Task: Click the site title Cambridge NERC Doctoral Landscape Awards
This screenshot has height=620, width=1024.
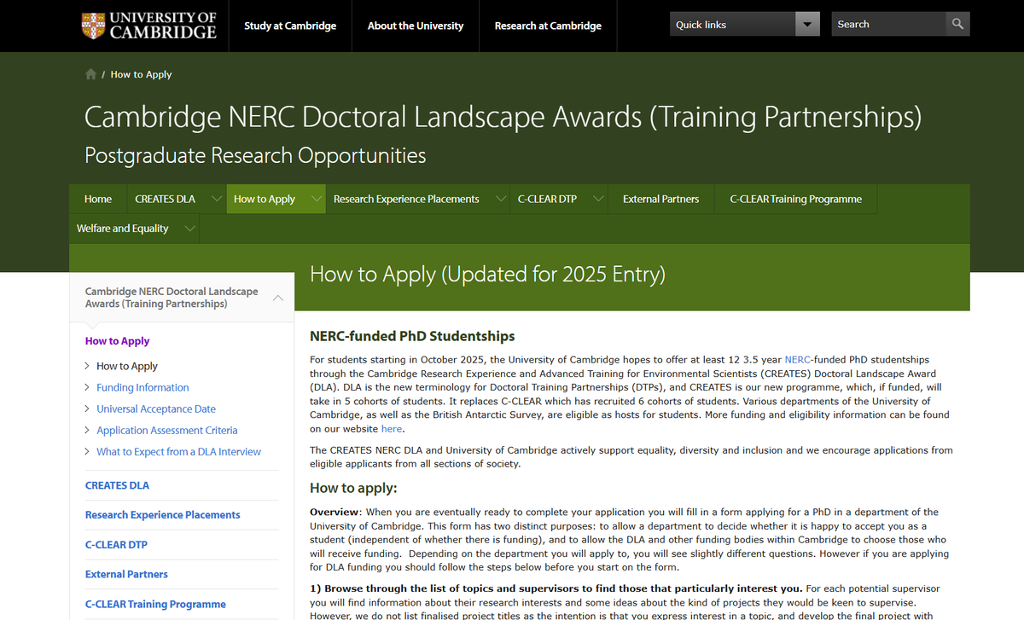Action: [x=503, y=117]
